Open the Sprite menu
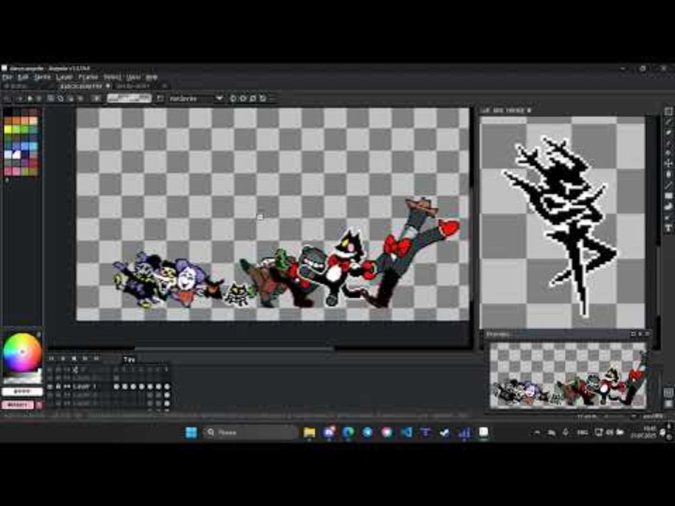 coord(42,78)
